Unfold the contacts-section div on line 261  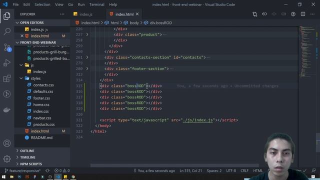pos(87,57)
